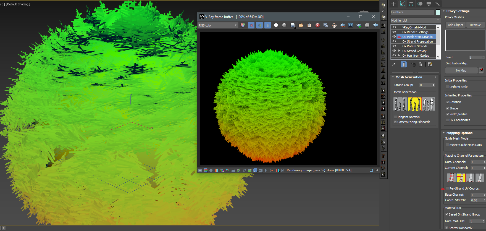Click the Feathers object color swatch
Screen dimensions: 486x231
[438, 12]
